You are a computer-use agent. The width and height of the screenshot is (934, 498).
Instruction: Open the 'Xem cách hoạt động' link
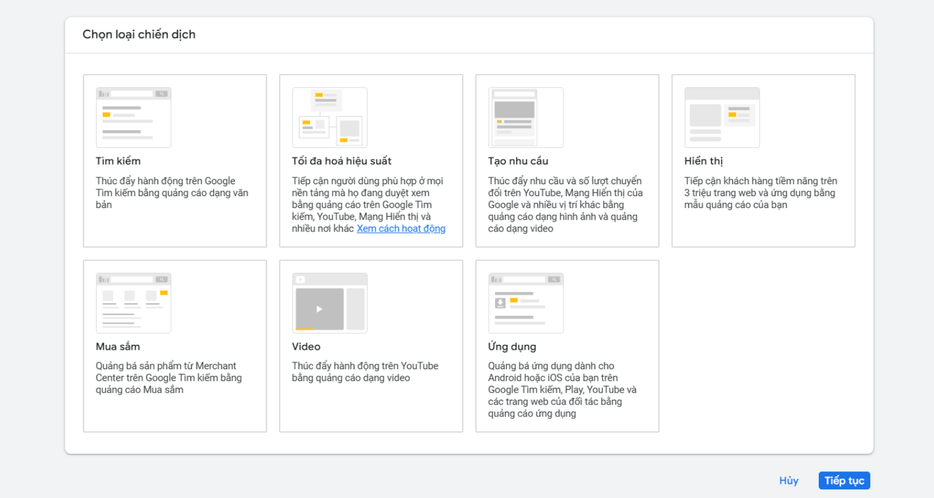click(x=401, y=228)
